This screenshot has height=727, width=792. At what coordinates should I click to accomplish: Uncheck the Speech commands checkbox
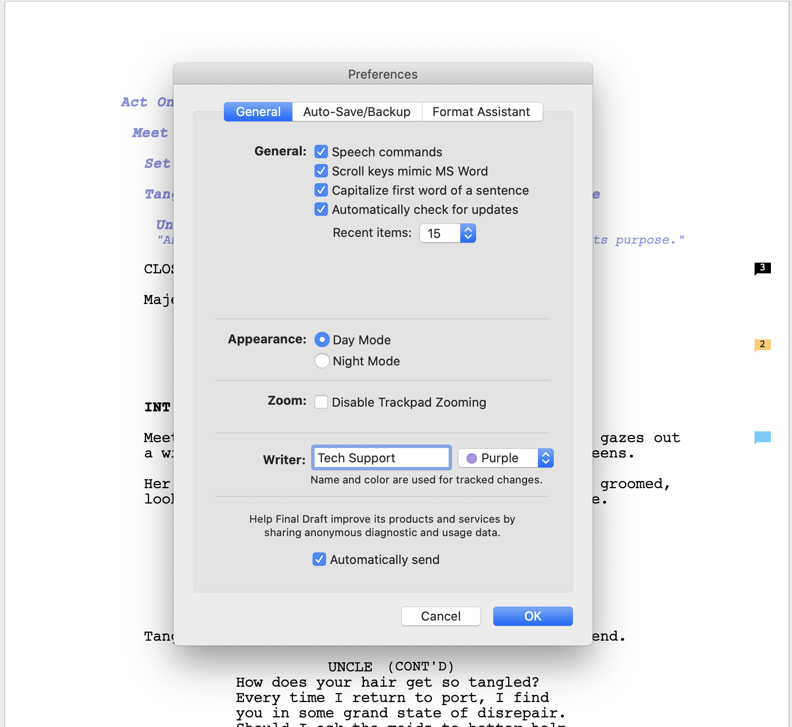321,152
